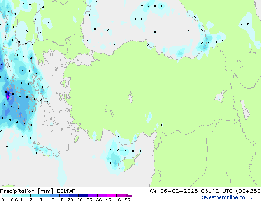Screen dimensions: 261x201
Task: Pick the 0.5–1 mm legend swatch
Action: 16,196
